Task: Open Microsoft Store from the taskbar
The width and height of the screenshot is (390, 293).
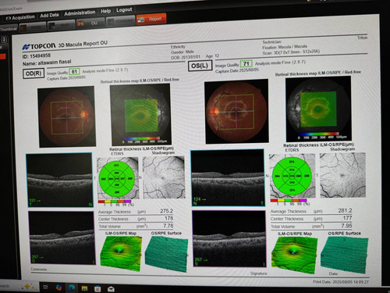Action: (x=97, y=288)
